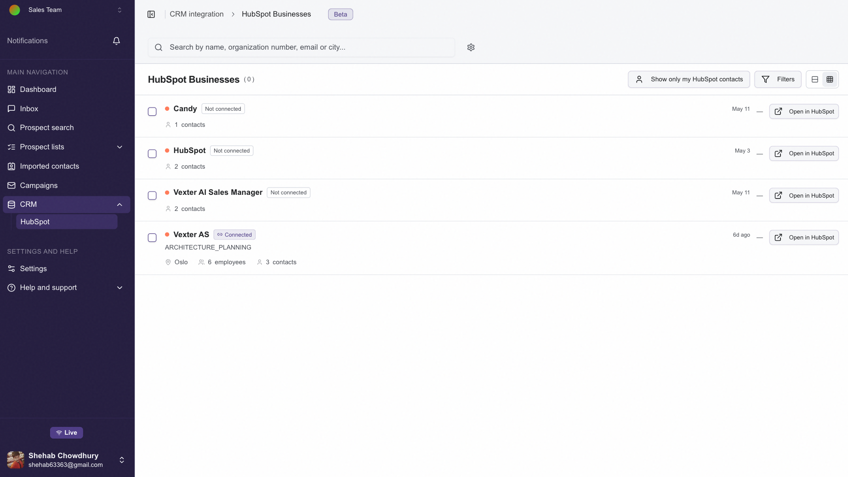Screen dimensions: 848x477
Task: Click the Connected status badge
Action: pyautogui.click(x=234, y=235)
